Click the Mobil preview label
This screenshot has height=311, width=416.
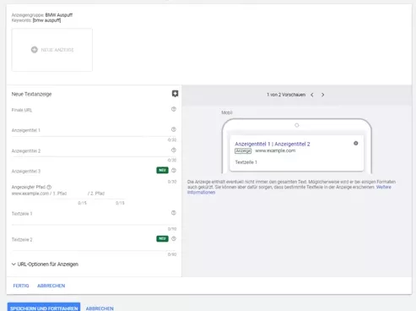click(x=227, y=112)
